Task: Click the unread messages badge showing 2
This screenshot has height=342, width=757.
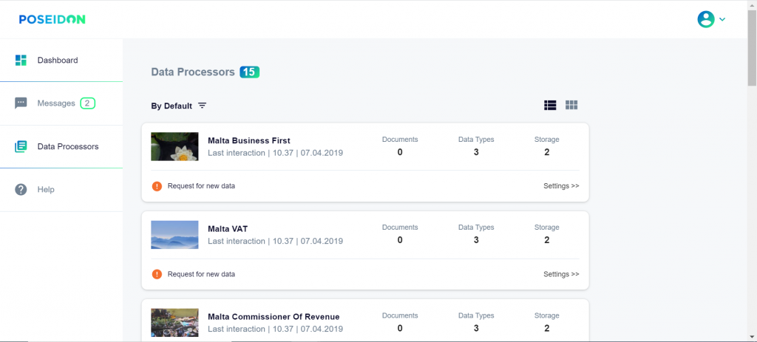Action: 87,103
